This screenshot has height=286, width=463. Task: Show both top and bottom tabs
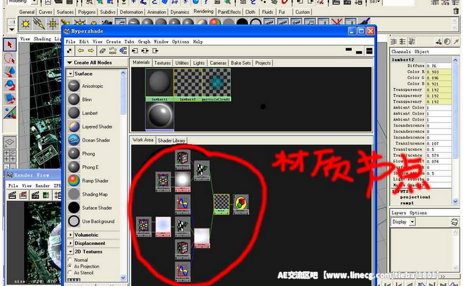point(369,51)
